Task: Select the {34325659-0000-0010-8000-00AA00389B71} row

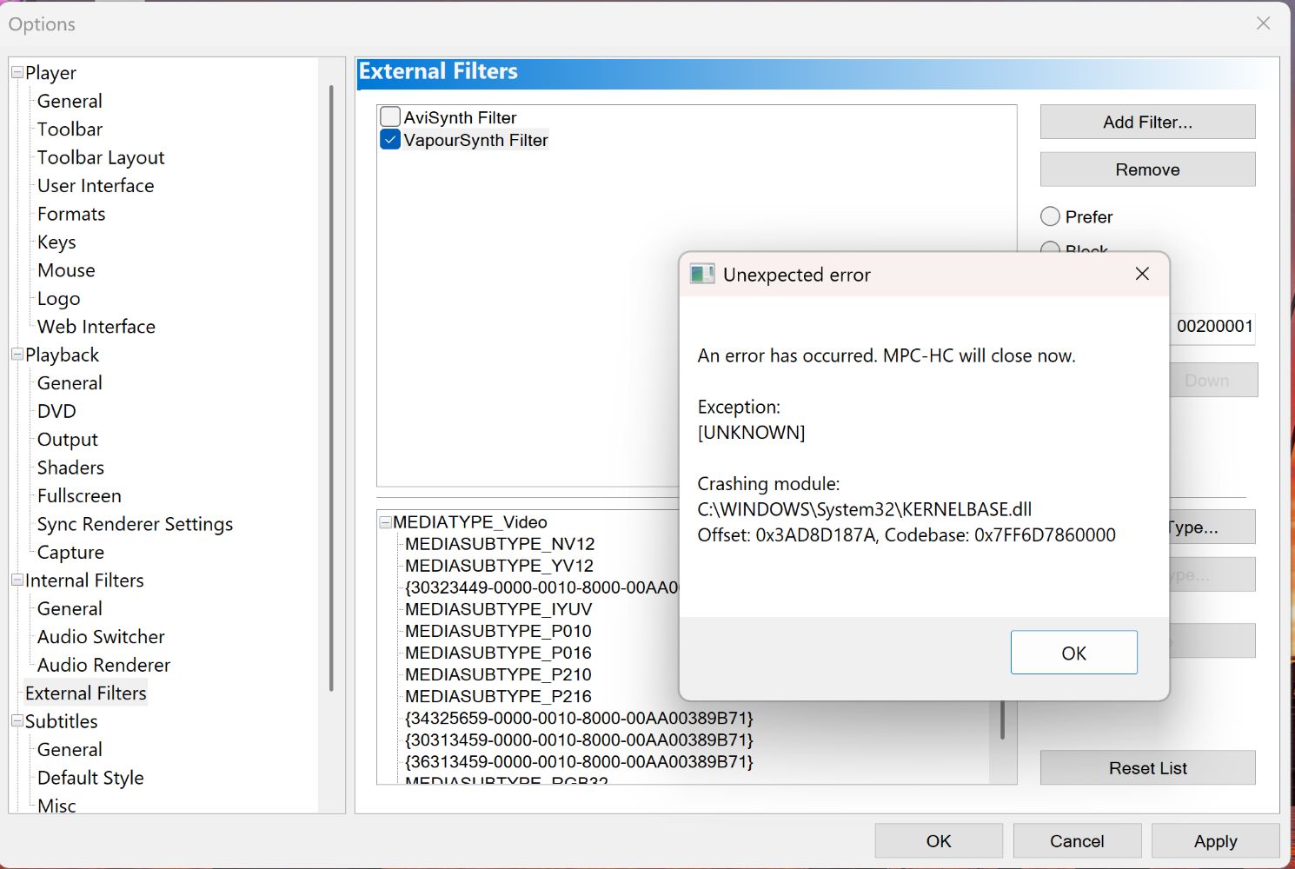Action: (579, 718)
